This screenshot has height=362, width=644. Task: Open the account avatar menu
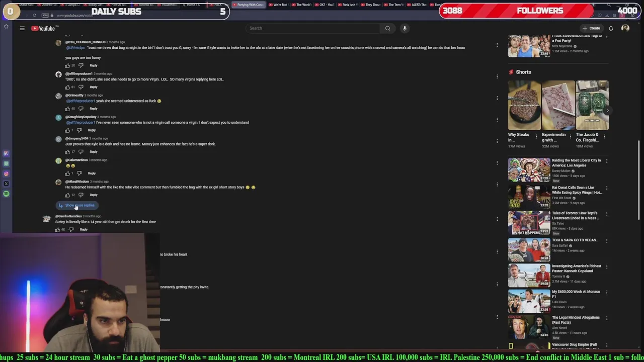(625, 28)
